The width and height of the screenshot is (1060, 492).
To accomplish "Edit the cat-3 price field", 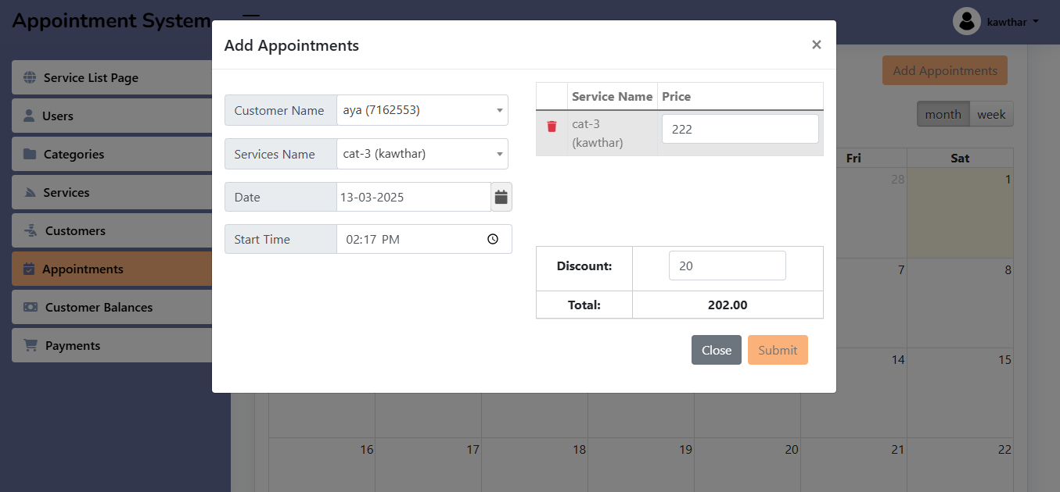I will click(739, 129).
